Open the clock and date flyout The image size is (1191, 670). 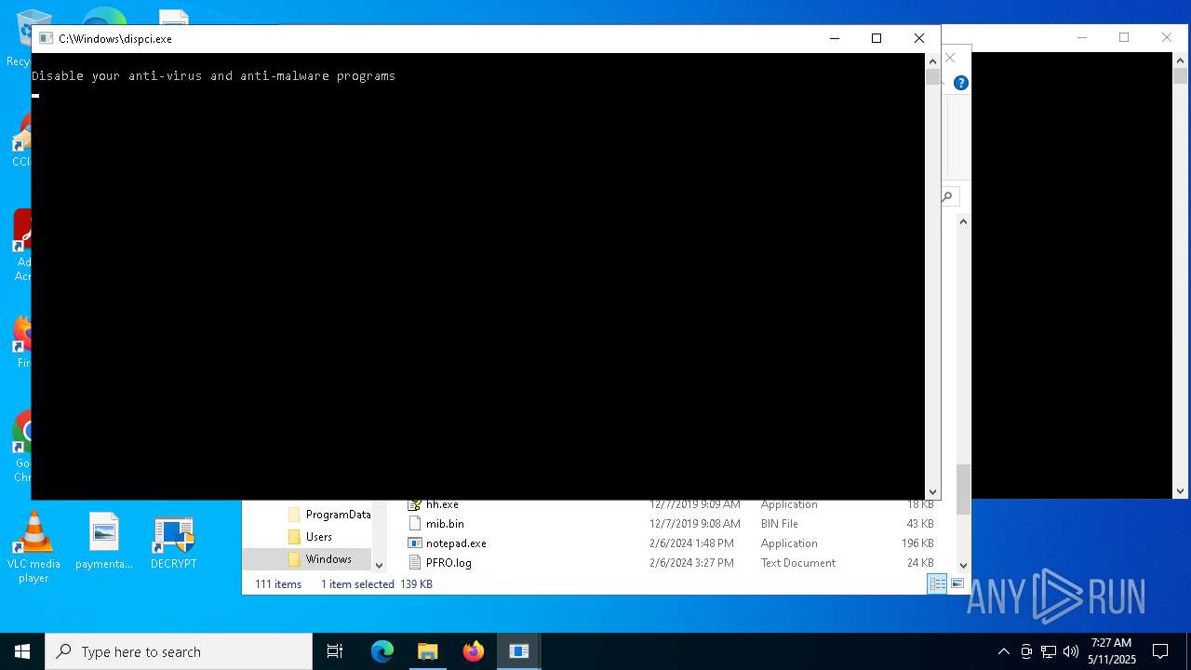pyautogui.click(x=1112, y=651)
